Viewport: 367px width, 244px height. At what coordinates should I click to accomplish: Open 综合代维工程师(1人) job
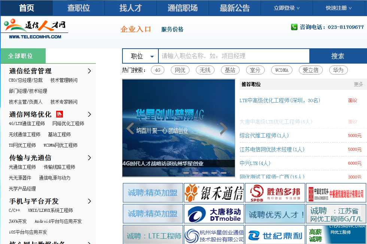(264, 135)
